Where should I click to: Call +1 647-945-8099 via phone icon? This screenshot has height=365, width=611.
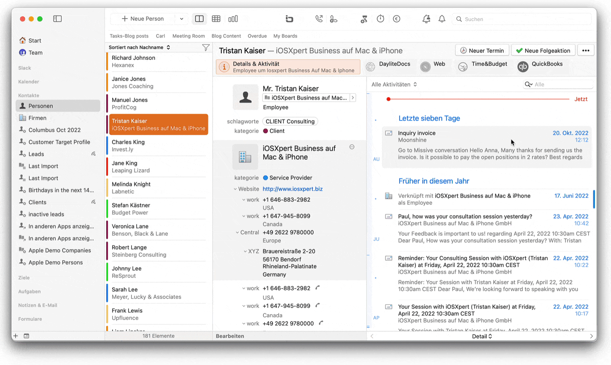318,306
